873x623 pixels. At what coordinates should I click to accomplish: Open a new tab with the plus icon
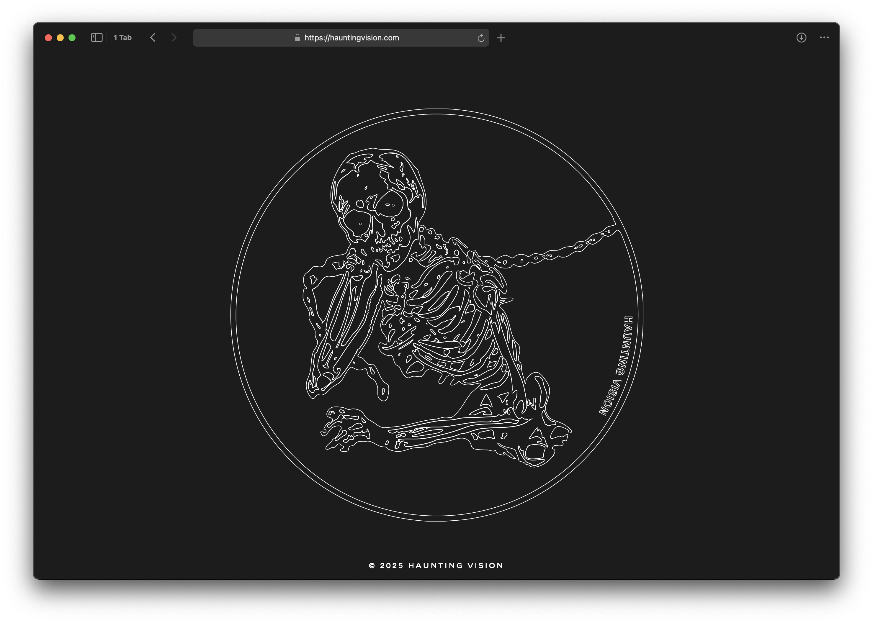tap(501, 38)
